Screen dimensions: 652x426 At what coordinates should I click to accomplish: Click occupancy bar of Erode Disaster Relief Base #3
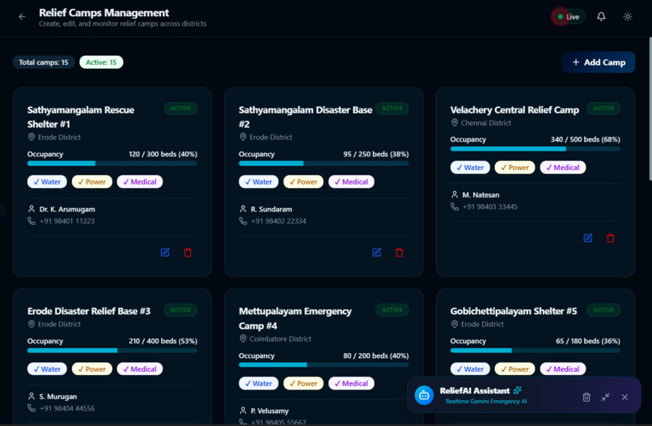(x=112, y=351)
